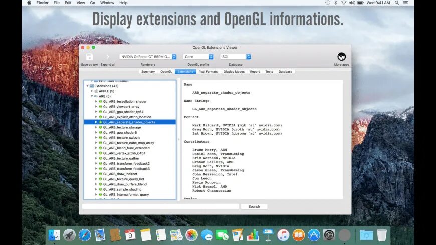Switch to the Report tab
436x245 pixels.
point(255,72)
